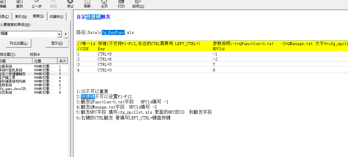Switch to the 索引(N) tab
Viewport: 348px width, 157px height.
pos(21,17)
